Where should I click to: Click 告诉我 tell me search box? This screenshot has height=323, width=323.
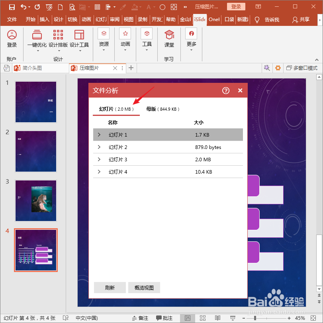(267, 20)
